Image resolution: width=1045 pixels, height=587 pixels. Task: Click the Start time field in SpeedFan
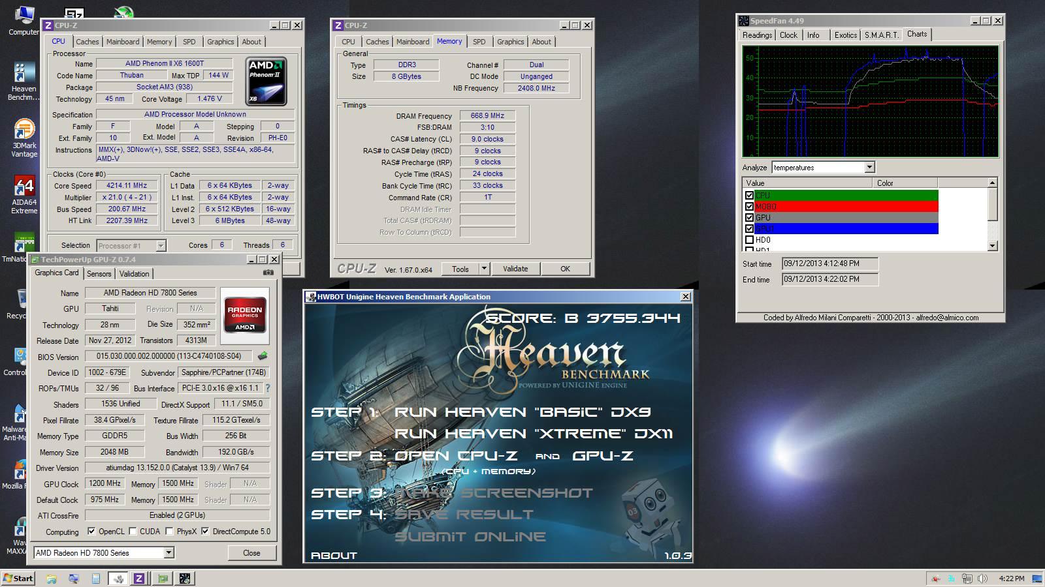click(x=829, y=263)
